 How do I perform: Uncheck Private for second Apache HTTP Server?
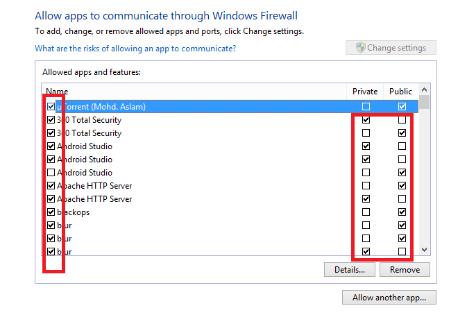[366, 199]
